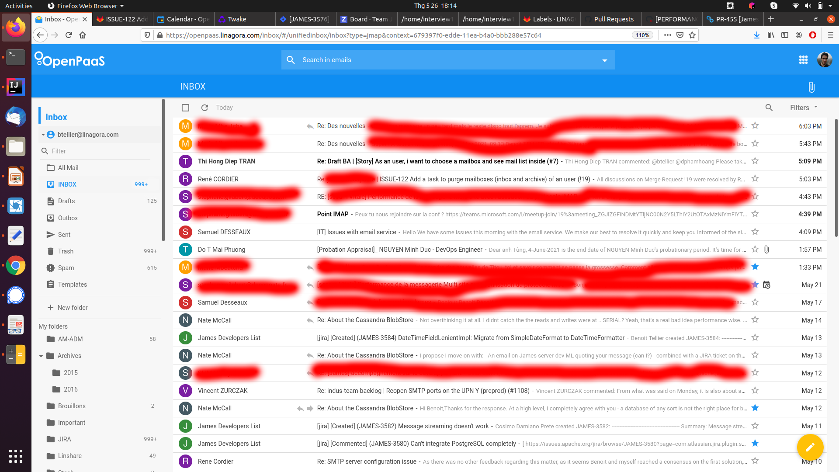Click the paperclip icon in the INBOX header
The width and height of the screenshot is (839, 472).
tap(811, 87)
